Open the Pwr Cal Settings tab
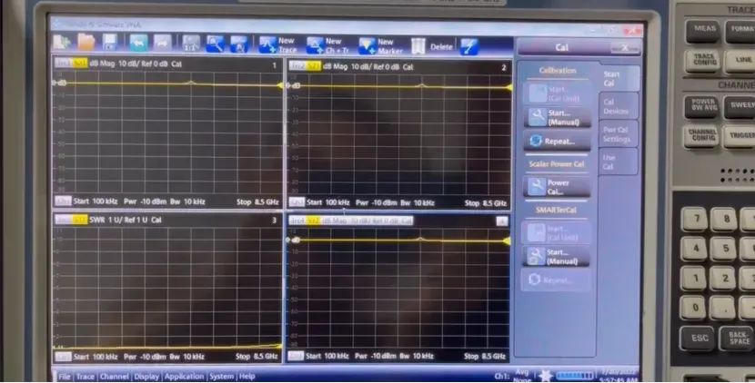This screenshot has height=383, width=755. (618, 134)
